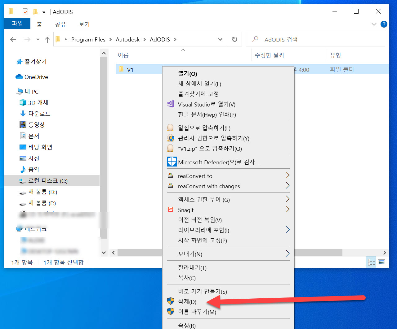
Task: Expand the chevron after AdODIS breadcrumb
Action: tap(175, 40)
